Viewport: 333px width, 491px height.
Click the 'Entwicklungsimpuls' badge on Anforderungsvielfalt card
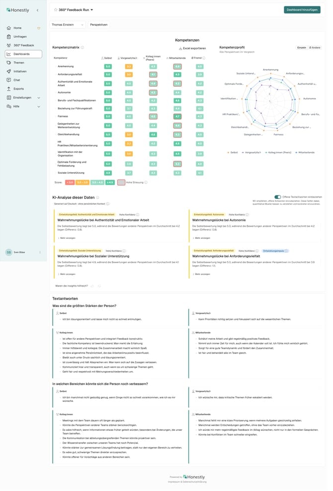click(x=275, y=251)
